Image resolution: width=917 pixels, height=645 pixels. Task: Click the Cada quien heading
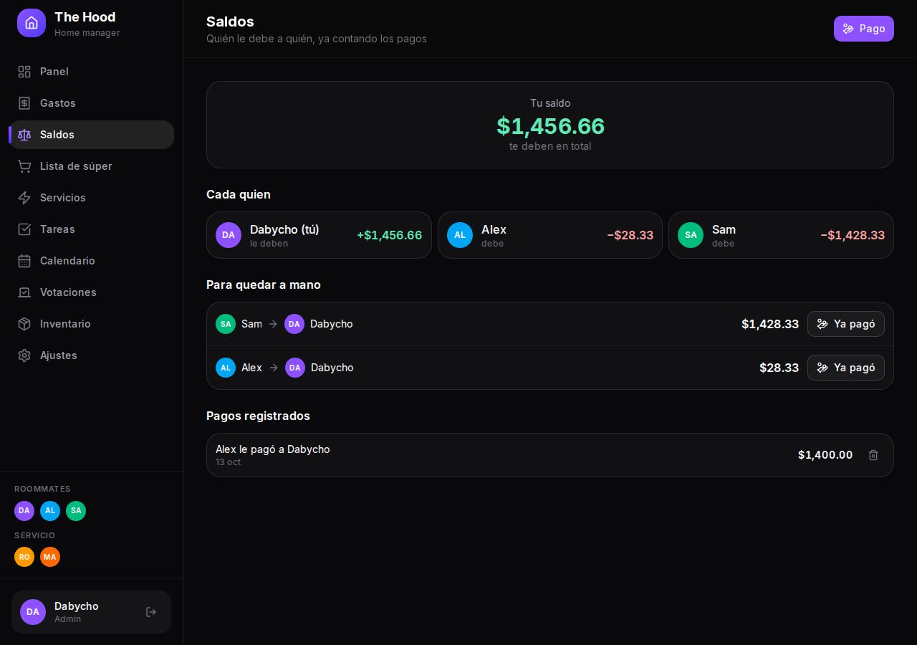[x=239, y=194]
